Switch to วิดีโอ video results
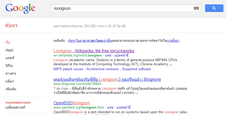Screen dimensions: 226x115 [x=9, y=66]
